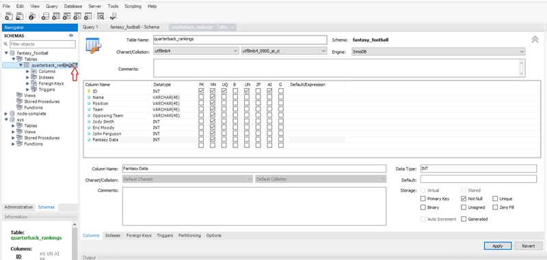Expand the Indexes node in the tree
This screenshot has width=547, height=260.
click(28, 77)
